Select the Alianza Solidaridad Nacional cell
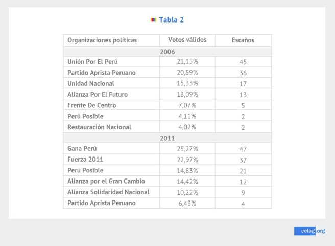Image resolution: width=335 pixels, height=246 pixels. click(108, 192)
